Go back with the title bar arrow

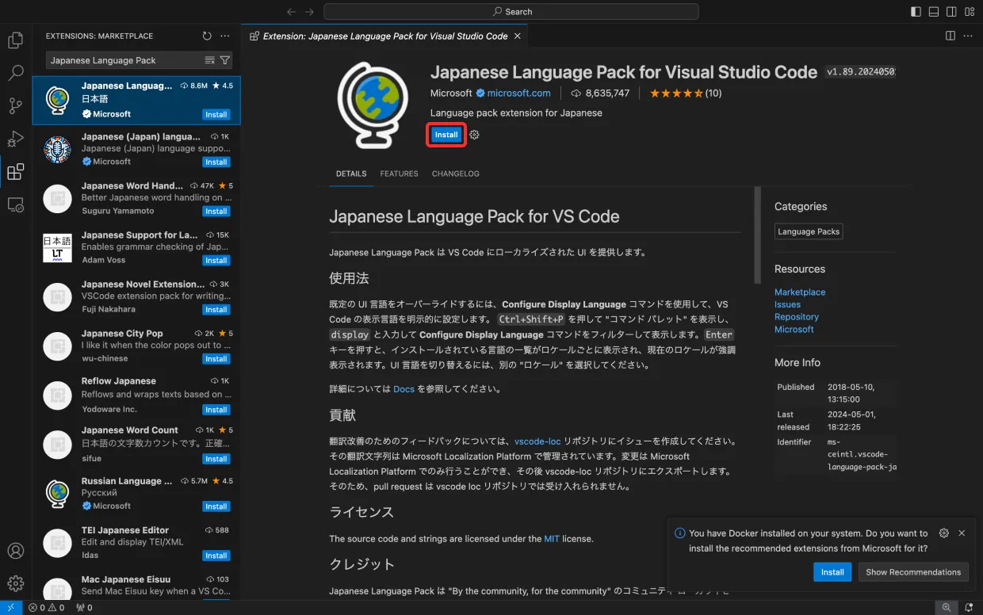pos(291,12)
